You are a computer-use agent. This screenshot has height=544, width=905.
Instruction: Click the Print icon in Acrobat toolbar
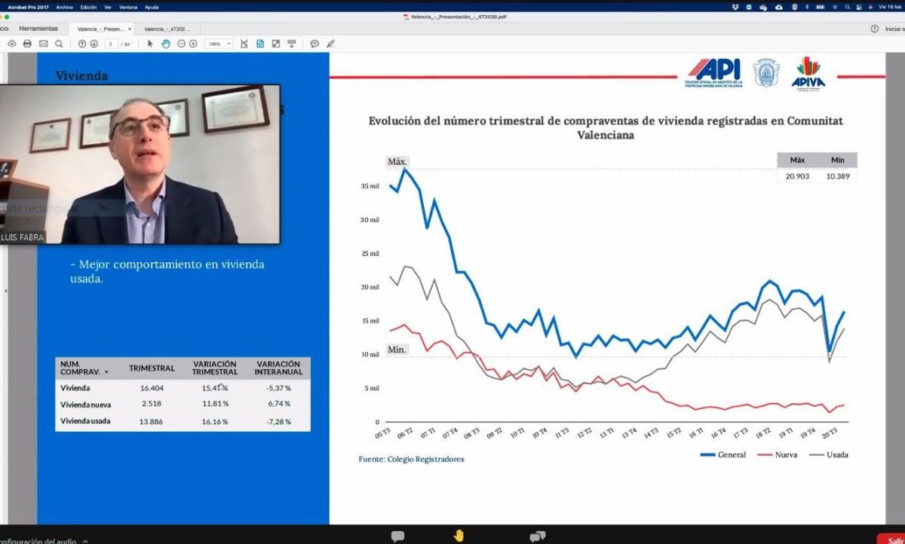[27, 44]
